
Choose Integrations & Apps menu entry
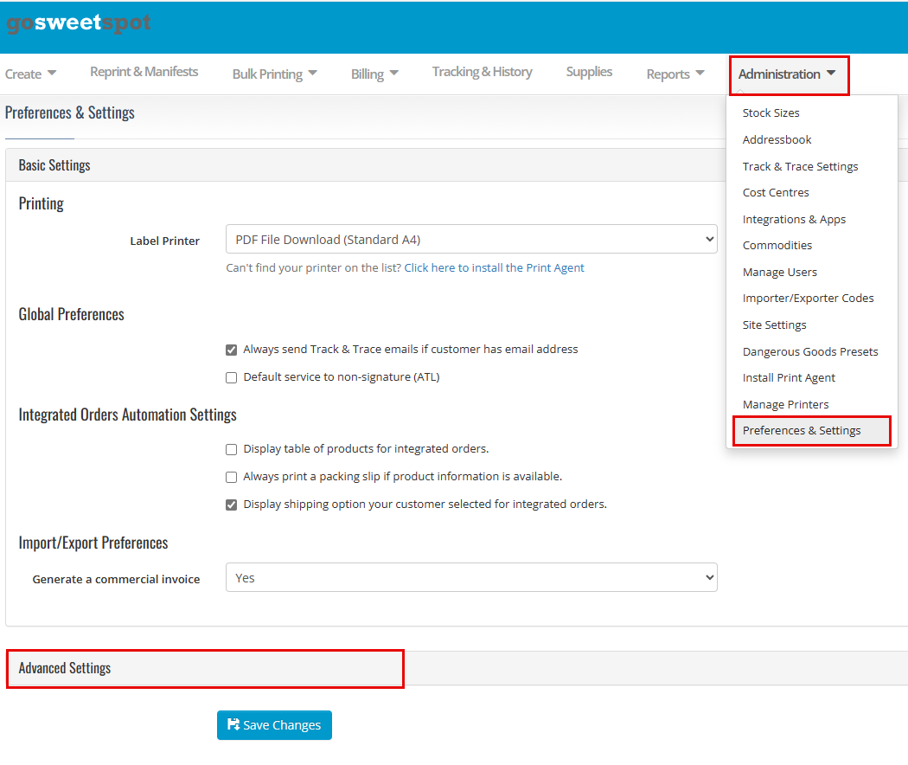[794, 220]
